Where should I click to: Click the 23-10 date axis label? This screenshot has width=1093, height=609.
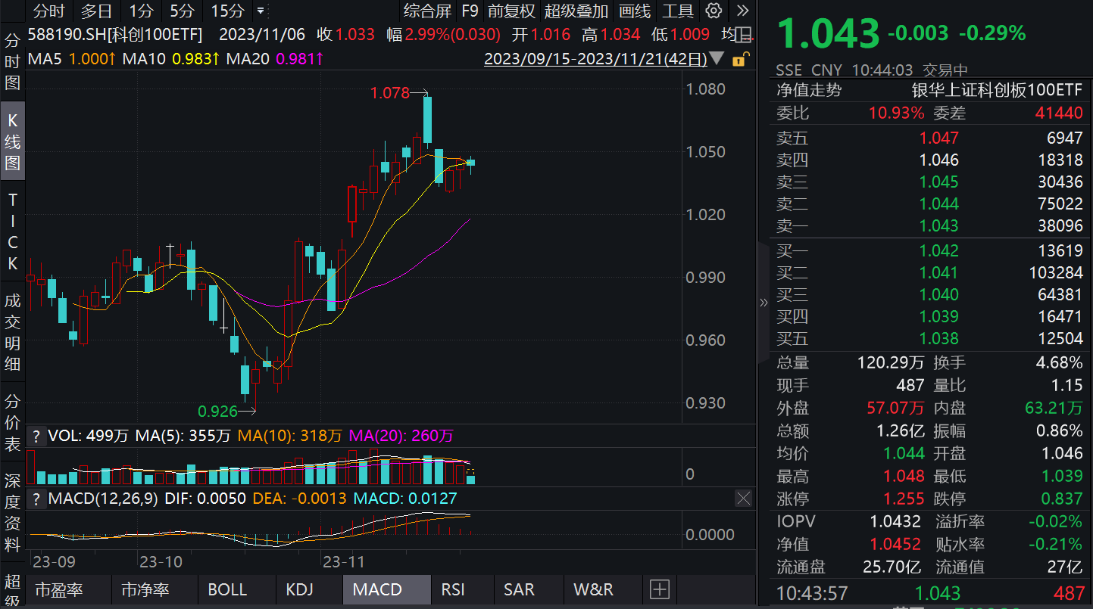[x=161, y=561]
